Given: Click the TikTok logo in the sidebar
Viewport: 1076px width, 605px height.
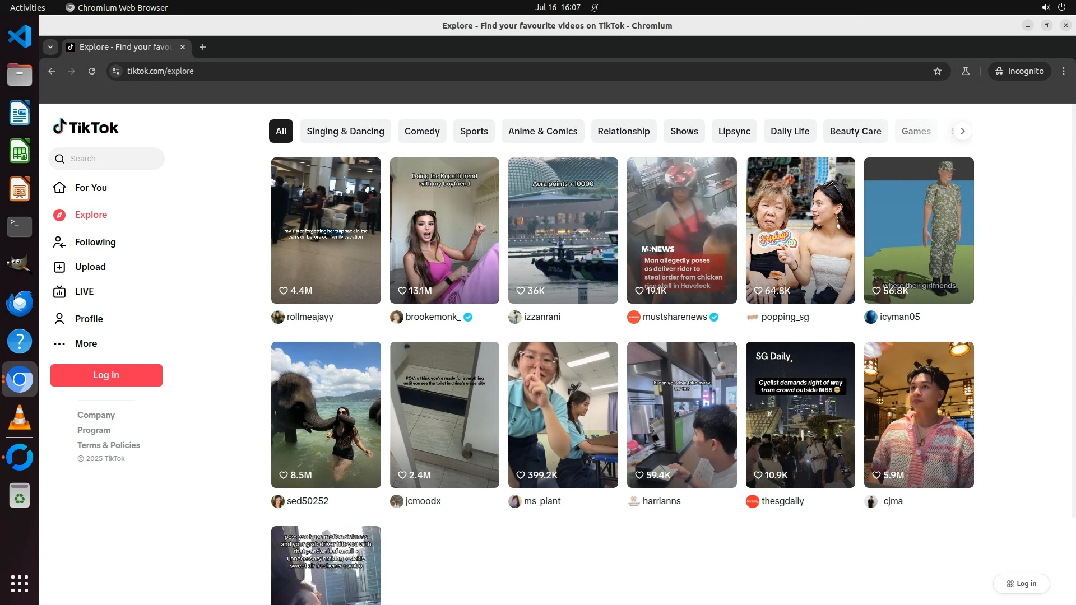Looking at the screenshot, I should (x=86, y=128).
